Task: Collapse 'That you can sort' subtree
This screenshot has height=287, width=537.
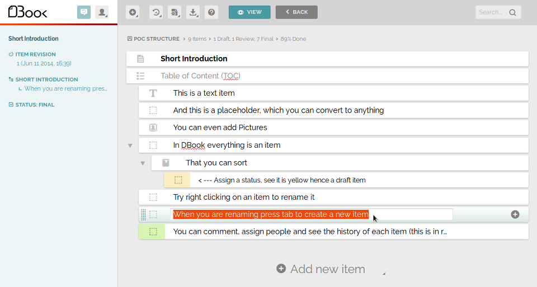Action: pos(143,163)
